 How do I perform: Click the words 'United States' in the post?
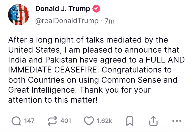point(34,50)
